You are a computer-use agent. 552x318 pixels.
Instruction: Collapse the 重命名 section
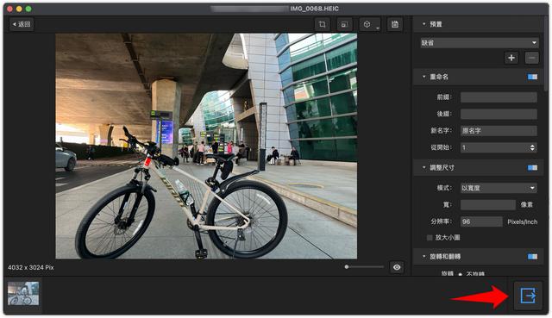coord(423,77)
